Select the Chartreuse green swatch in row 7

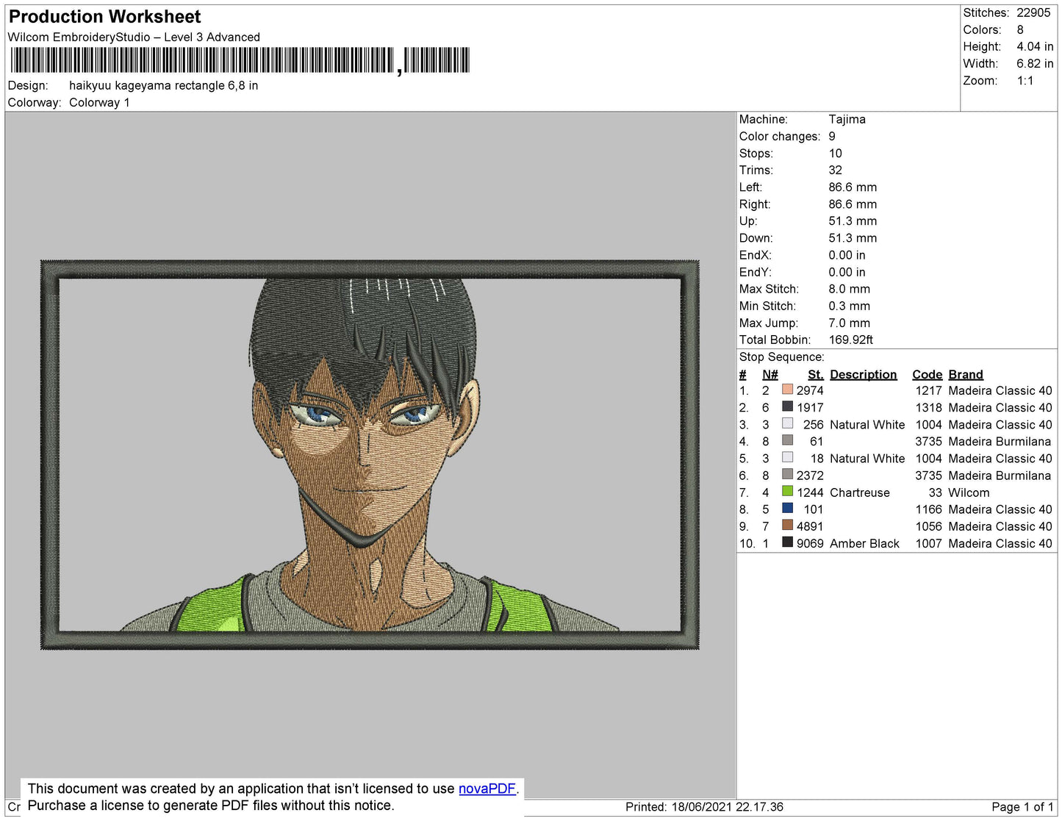[x=787, y=491]
